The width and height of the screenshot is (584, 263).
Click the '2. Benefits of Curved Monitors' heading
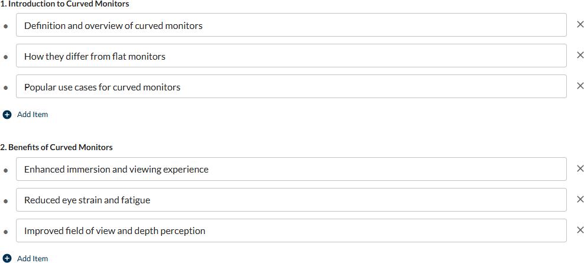[56, 147]
